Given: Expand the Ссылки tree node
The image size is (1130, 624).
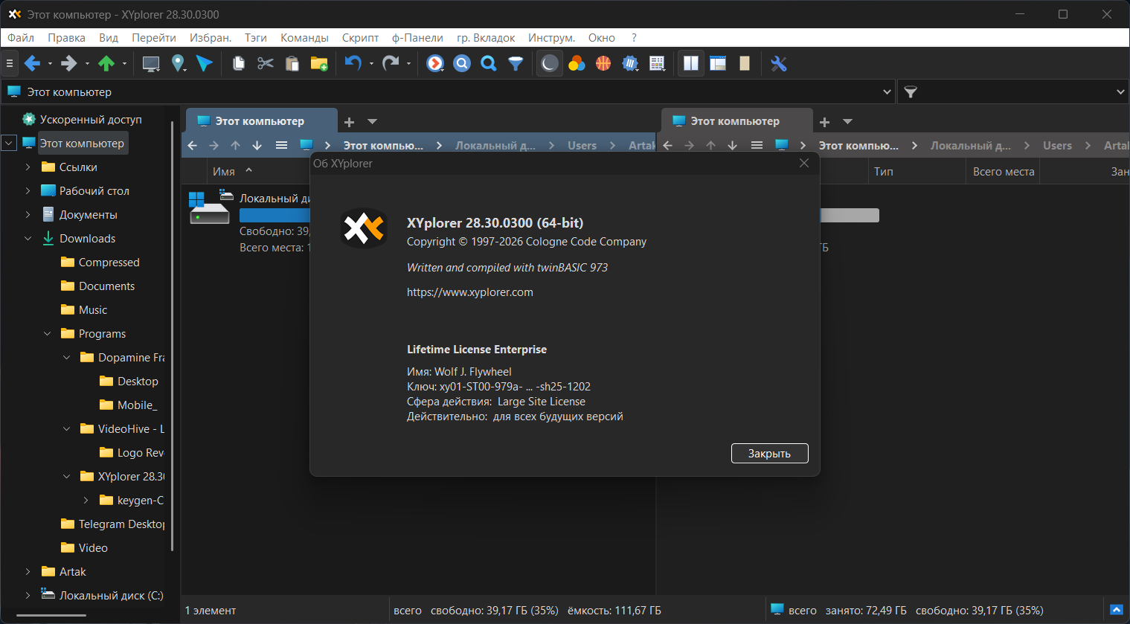Looking at the screenshot, I should click(28, 167).
